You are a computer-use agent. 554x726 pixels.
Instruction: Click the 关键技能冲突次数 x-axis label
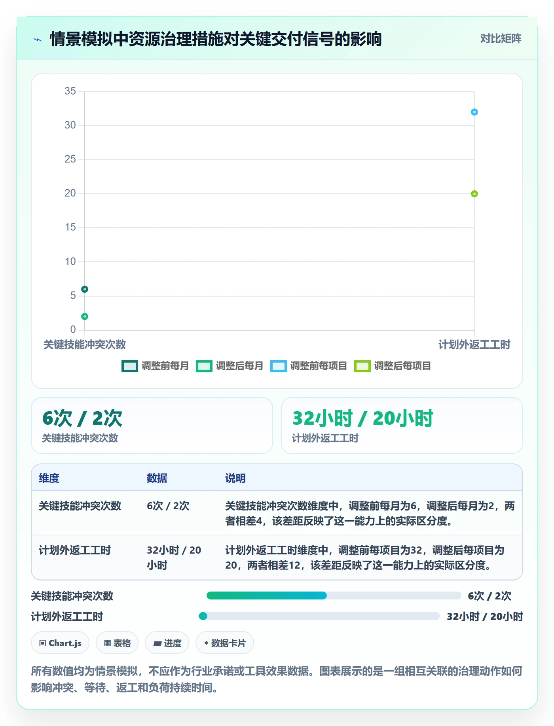[x=85, y=345]
